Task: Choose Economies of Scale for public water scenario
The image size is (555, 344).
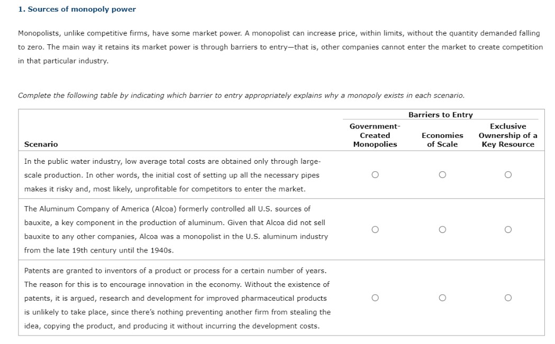Action: click(x=442, y=175)
